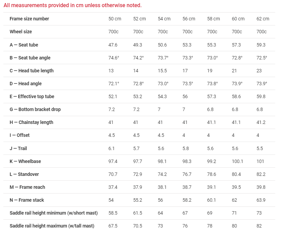
Task: Click the wheelbase value 100.1
Action: click(x=237, y=161)
